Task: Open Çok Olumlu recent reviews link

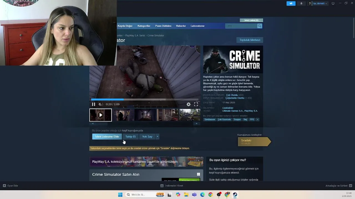Action: coord(232,95)
